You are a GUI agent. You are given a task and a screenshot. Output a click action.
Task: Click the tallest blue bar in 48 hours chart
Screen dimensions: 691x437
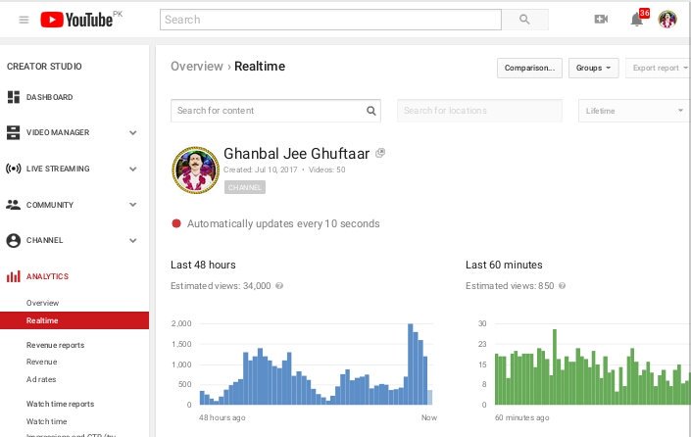411,364
